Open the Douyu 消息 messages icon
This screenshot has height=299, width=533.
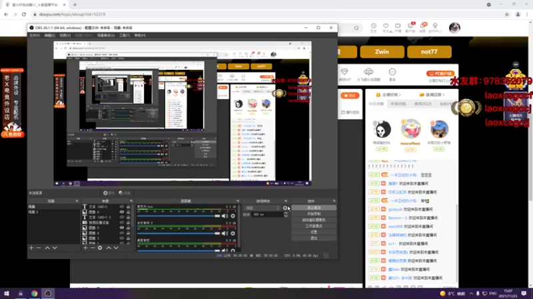click(423, 27)
